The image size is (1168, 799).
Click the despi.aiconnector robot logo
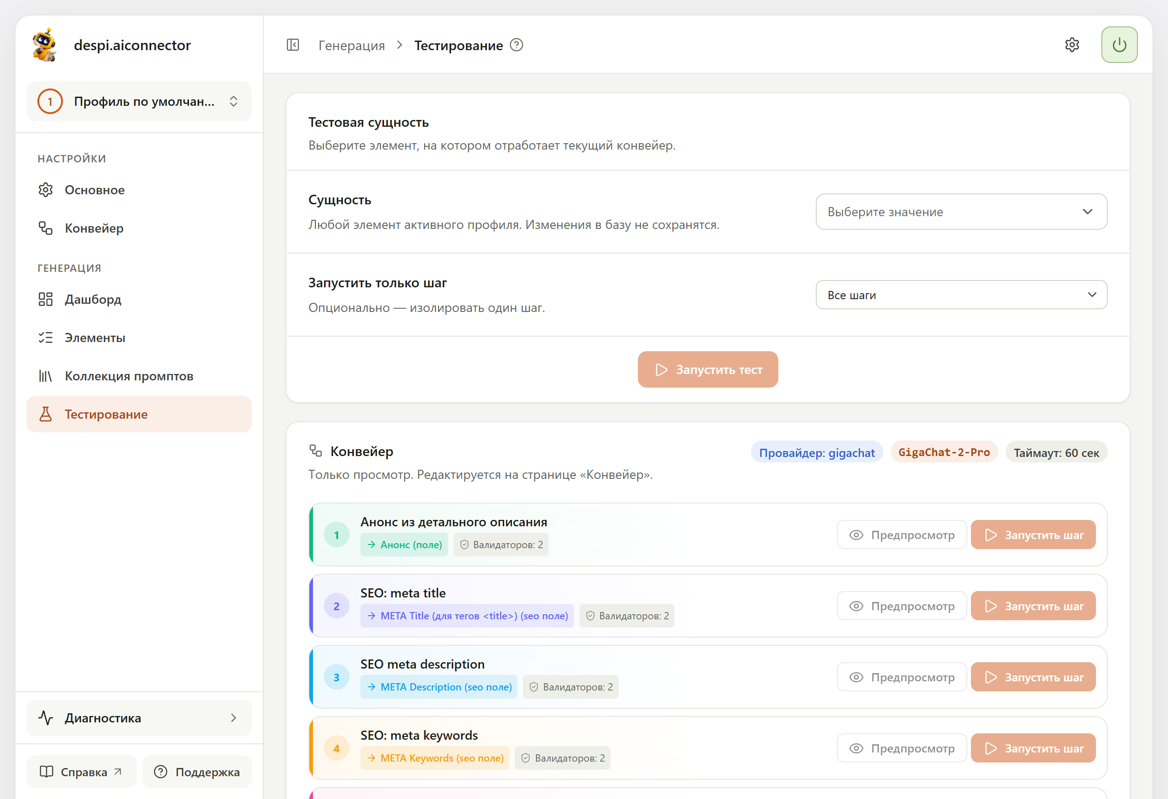pos(45,45)
